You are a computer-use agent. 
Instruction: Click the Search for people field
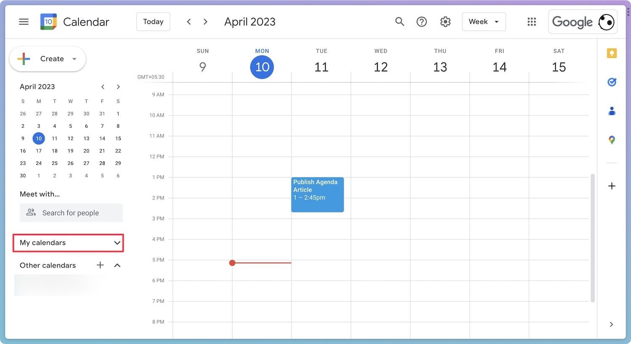click(x=71, y=213)
